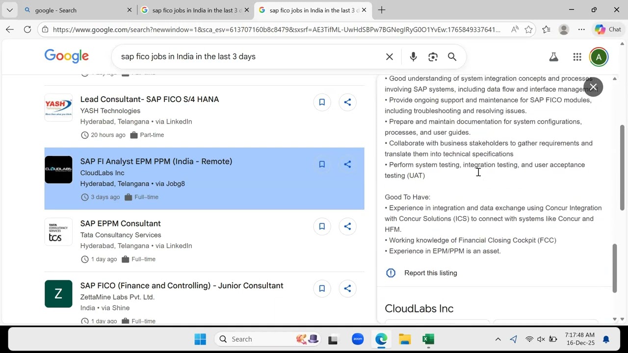Open SAP FICO Junior Consultant job listing
The height and width of the screenshot is (353, 628).
[182, 286]
